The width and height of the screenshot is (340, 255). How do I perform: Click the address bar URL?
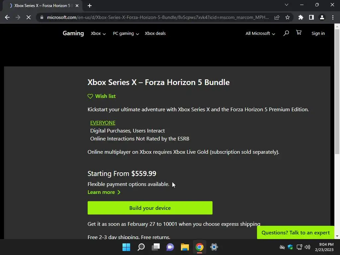(158, 17)
